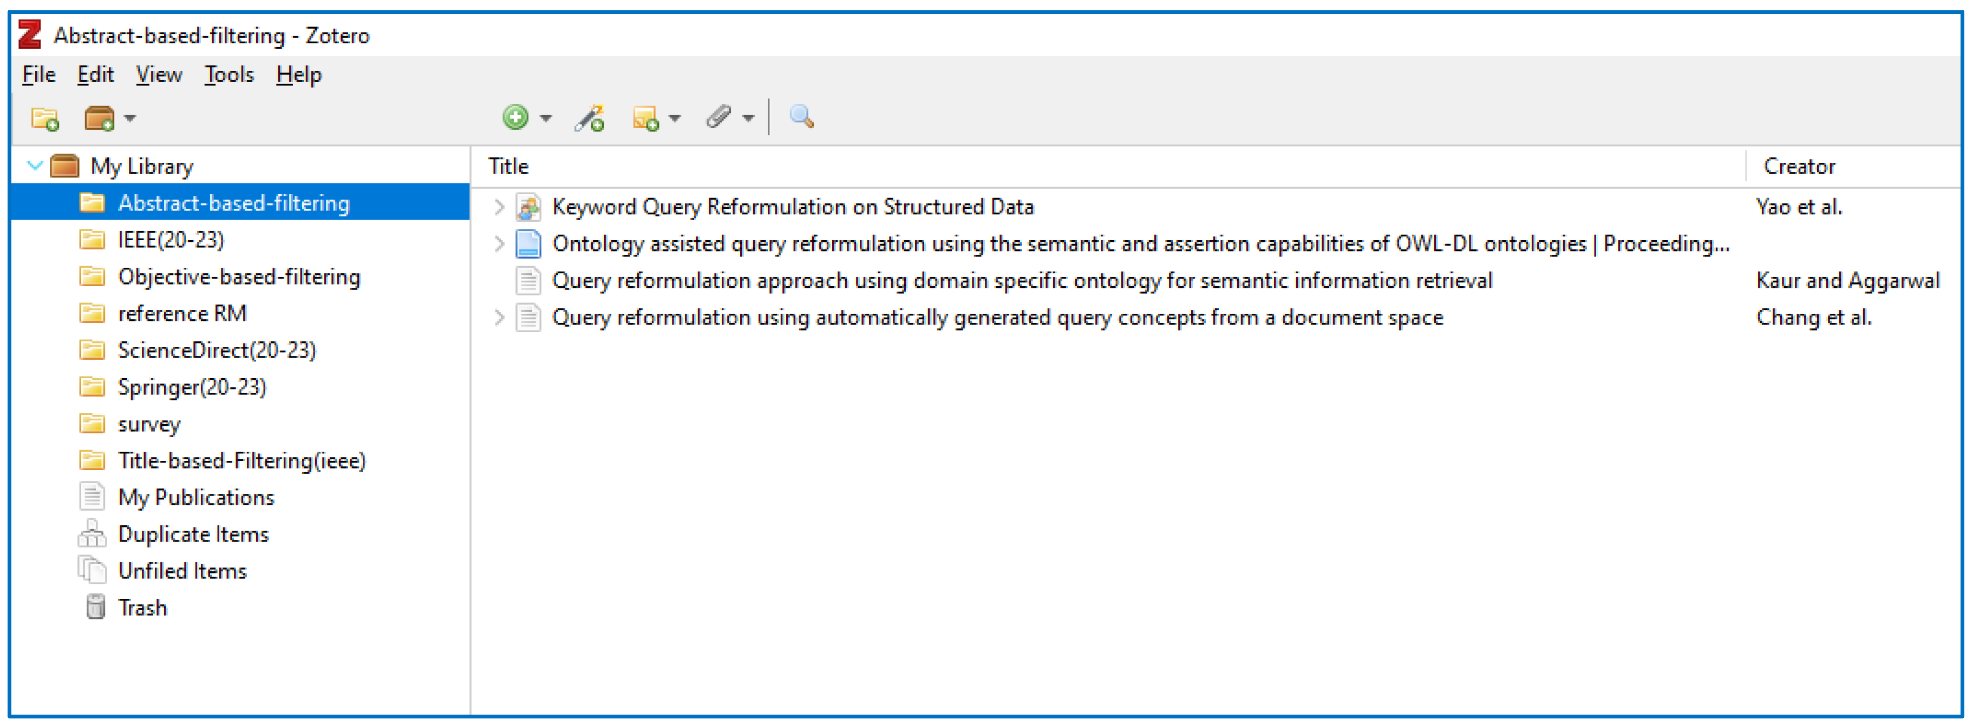Click the New Note icon

point(647,118)
